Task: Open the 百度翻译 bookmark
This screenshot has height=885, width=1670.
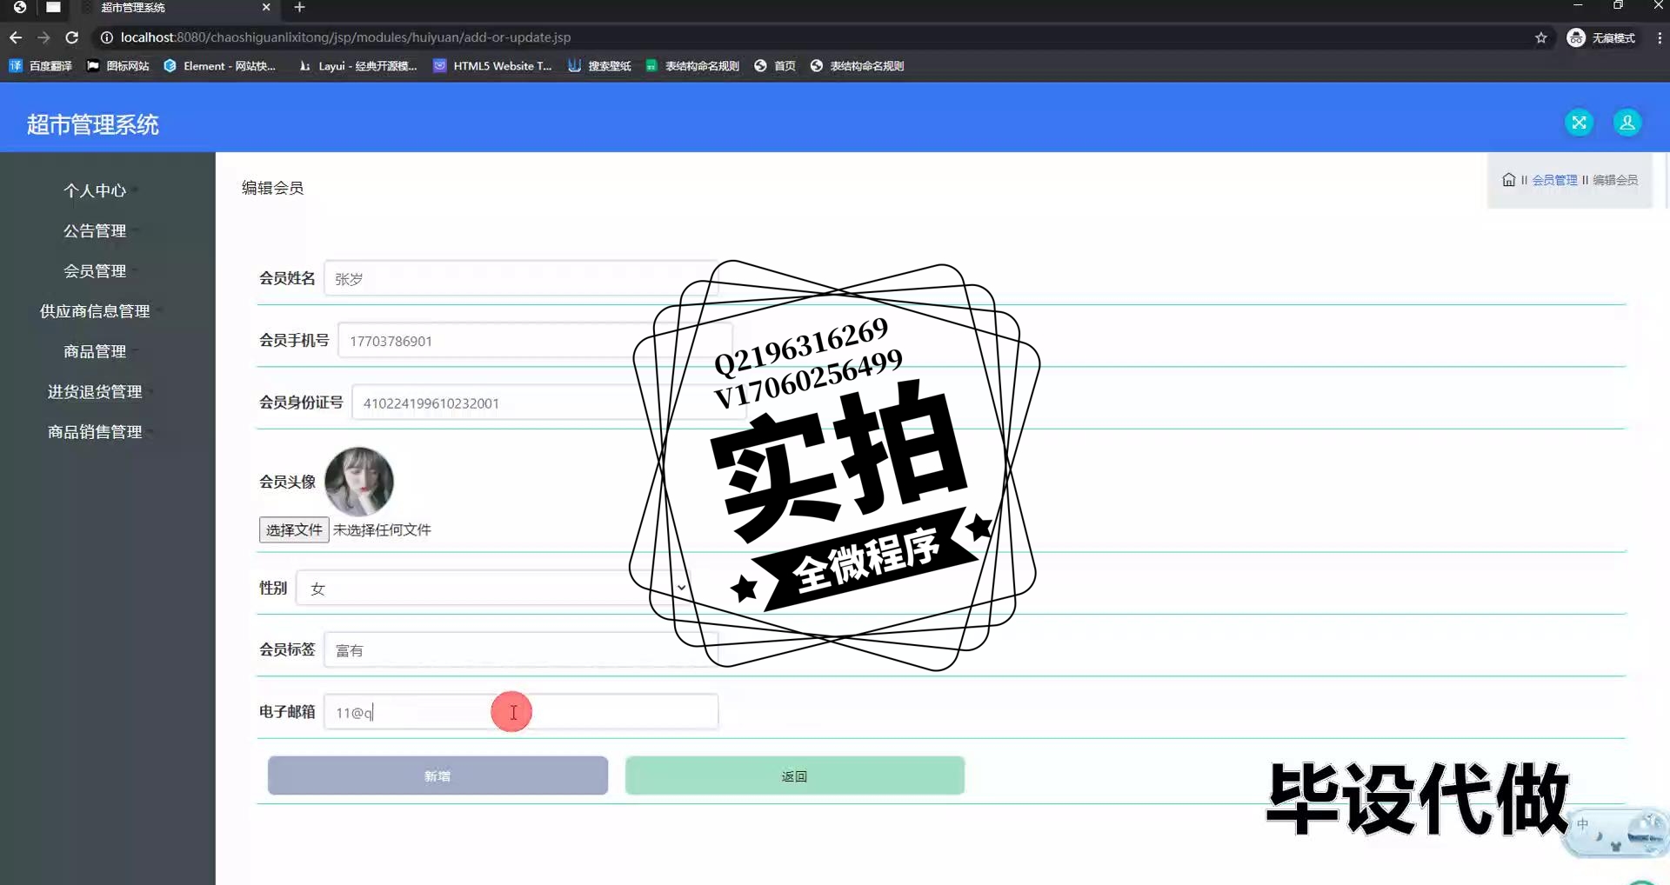Action: pyautogui.click(x=41, y=66)
